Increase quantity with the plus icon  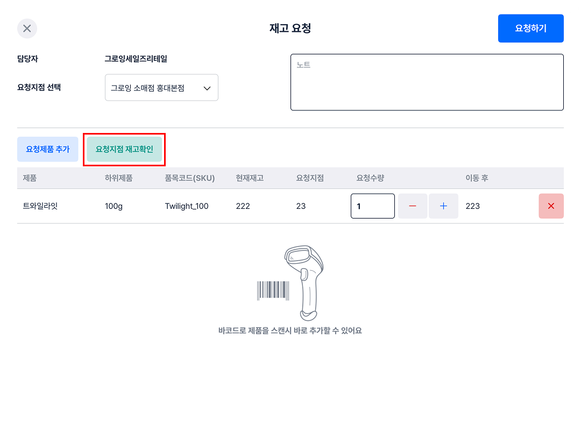click(443, 206)
